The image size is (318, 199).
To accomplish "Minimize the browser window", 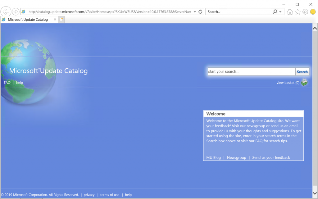I will pyautogui.click(x=284, y=4).
